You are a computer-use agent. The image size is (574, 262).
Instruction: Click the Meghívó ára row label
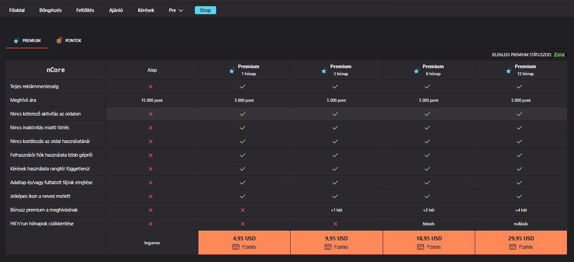point(23,100)
